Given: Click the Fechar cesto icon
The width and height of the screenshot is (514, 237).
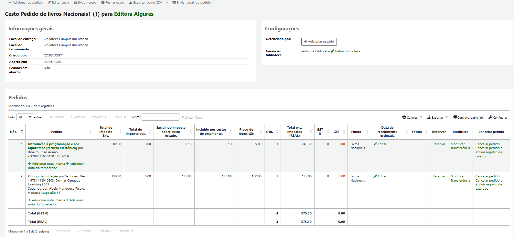Looking at the screenshot, I should pos(103,3).
